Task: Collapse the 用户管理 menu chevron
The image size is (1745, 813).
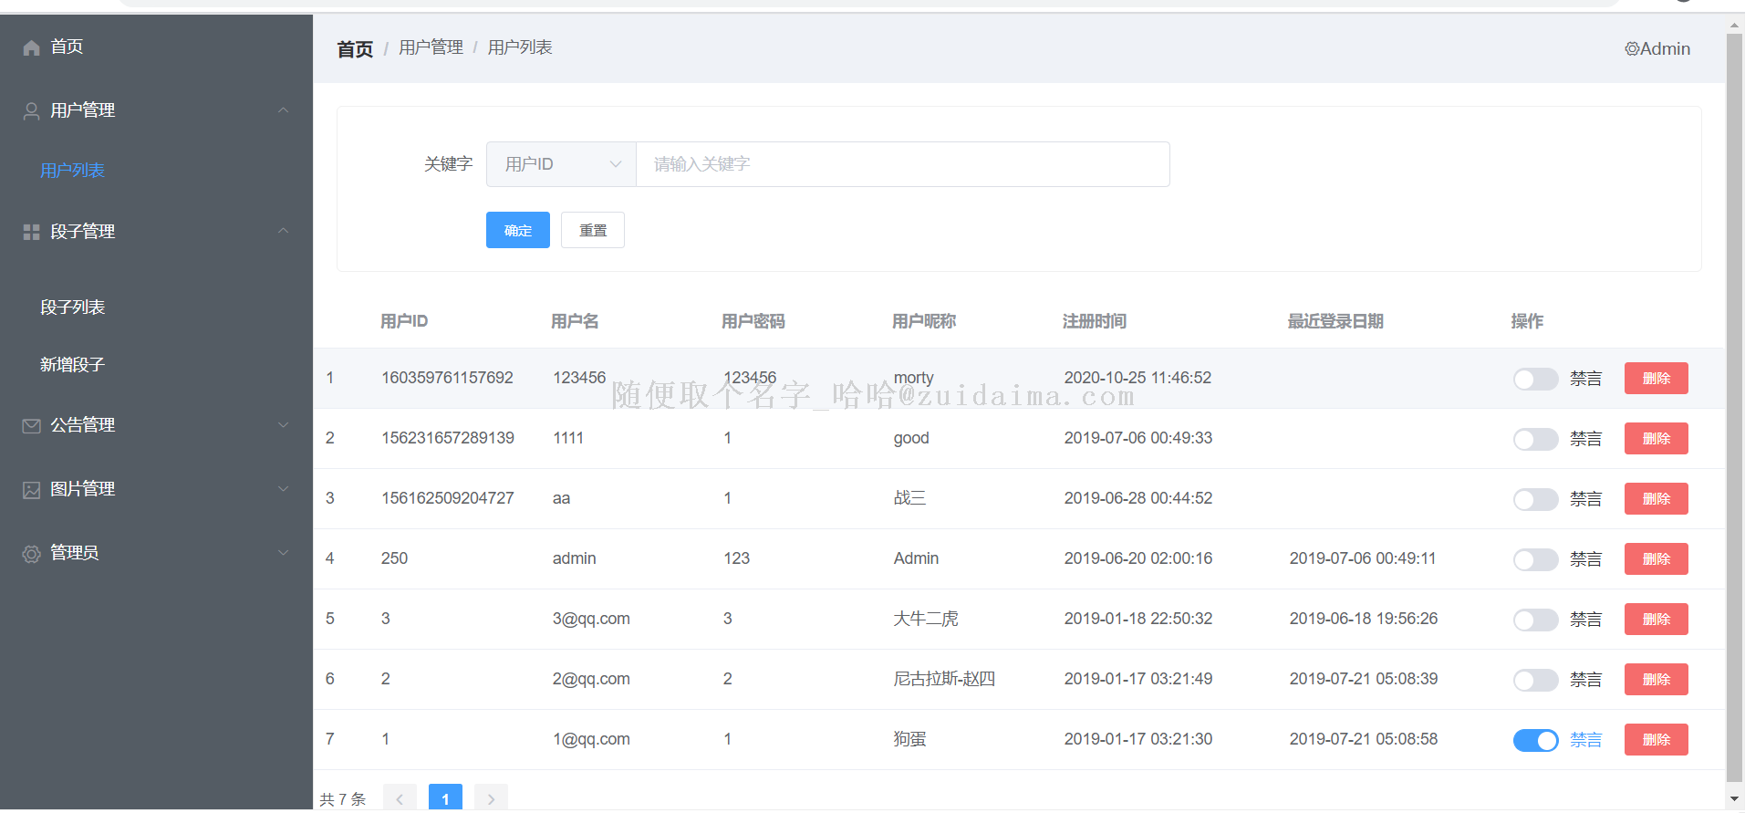Action: (x=283, y=110)
